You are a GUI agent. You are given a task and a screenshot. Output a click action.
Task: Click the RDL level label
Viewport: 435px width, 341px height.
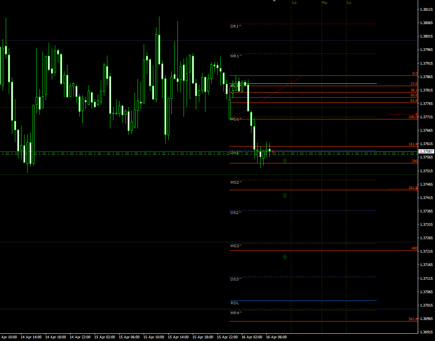(235, 303)
